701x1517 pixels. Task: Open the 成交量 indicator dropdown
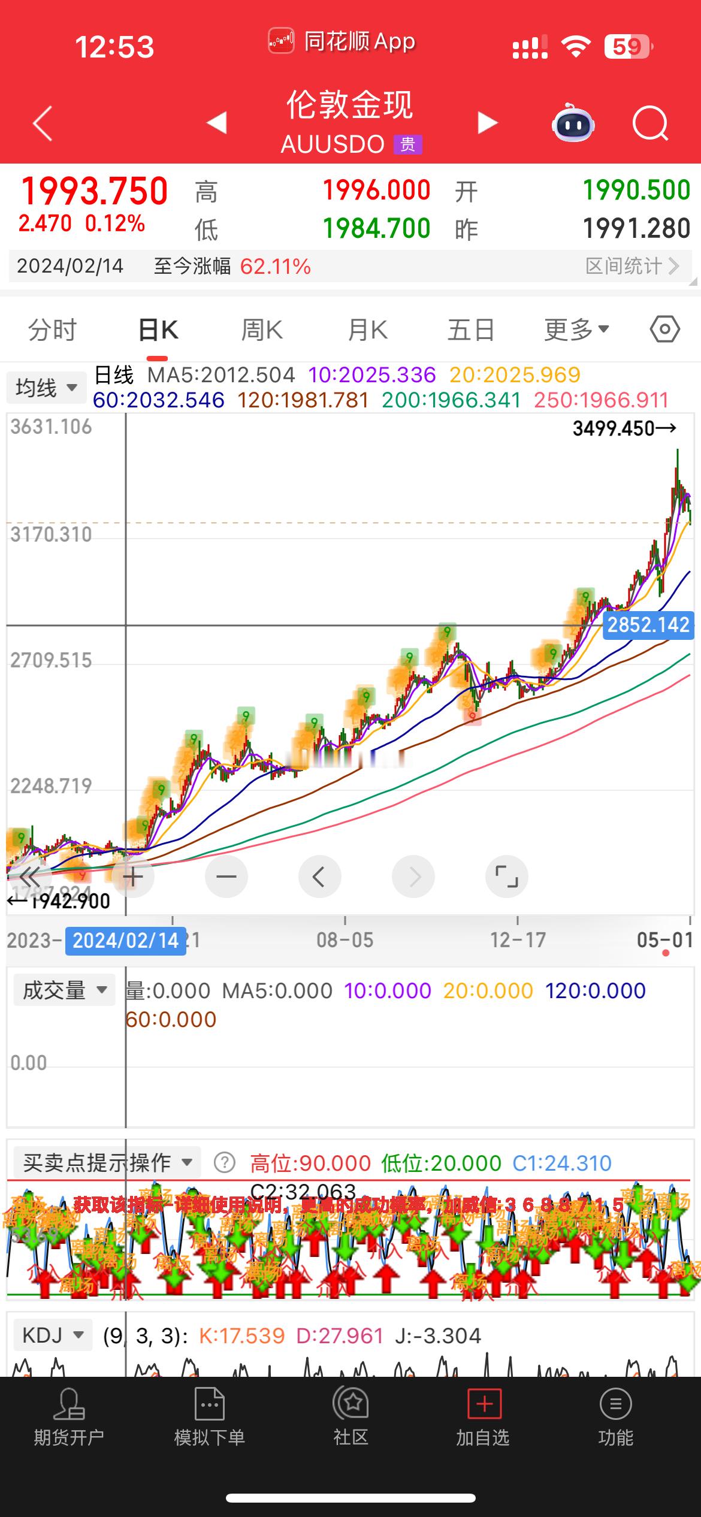click(65, 990)
